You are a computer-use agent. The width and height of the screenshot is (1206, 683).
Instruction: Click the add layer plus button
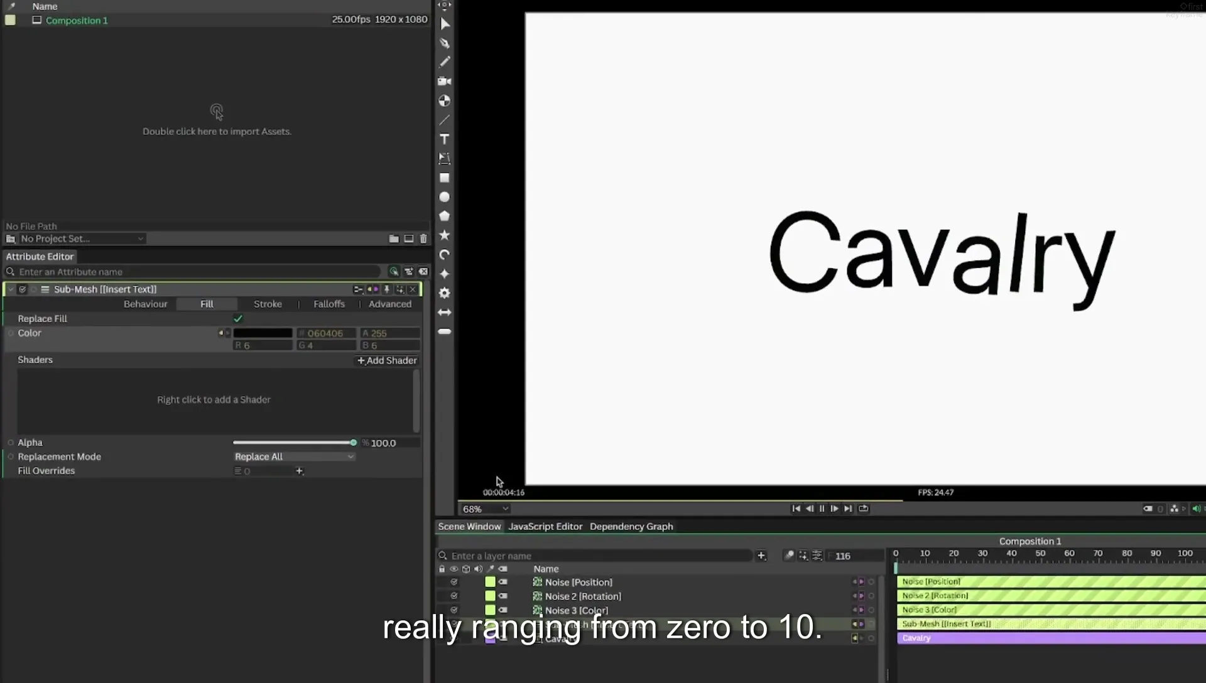tap(761, 556)
